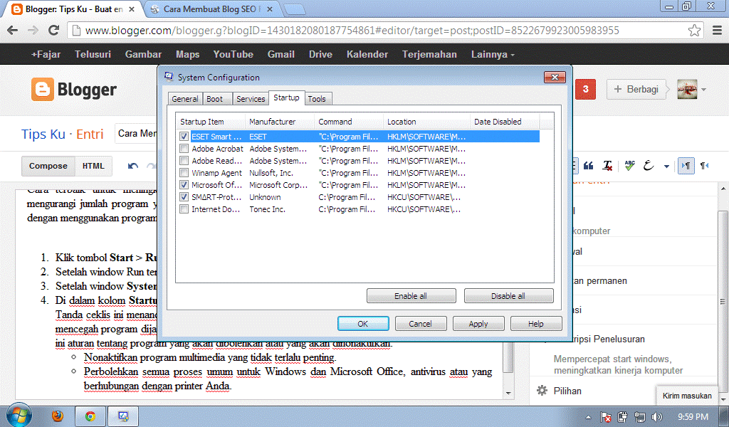Select Cara Membuat Blog SEO browser tab
This screenshot has height=427, width=729.
coord(211,9)
